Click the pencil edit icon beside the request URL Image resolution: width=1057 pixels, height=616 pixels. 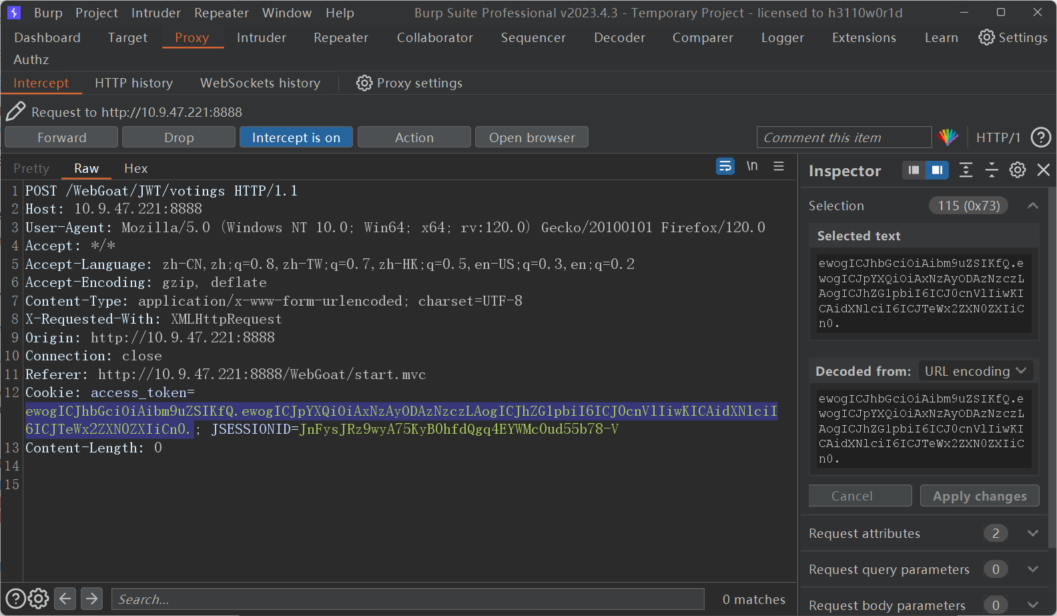coord(15,111)
